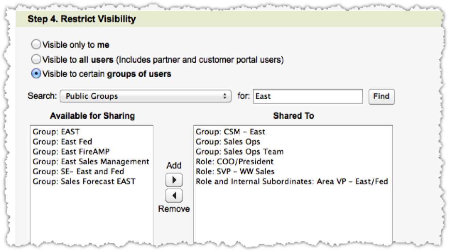Select Group: East Sales Management entry
Screen dimensions: 449x251
91,161
